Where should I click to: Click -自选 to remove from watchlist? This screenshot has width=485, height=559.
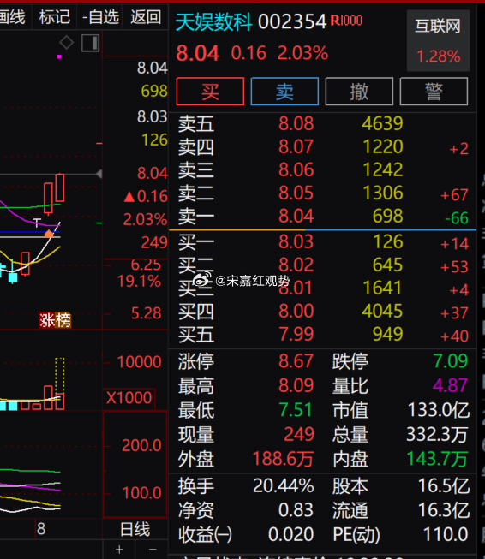[100, 17]
